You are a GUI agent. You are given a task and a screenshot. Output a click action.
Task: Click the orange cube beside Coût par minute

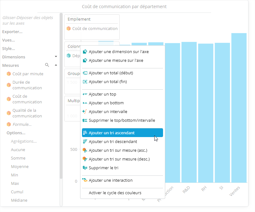pos(9,74)
